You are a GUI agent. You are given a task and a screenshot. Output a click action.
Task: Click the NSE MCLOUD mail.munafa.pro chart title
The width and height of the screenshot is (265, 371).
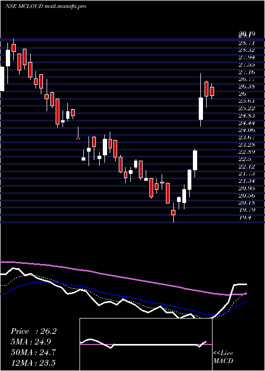pos(46,6)
